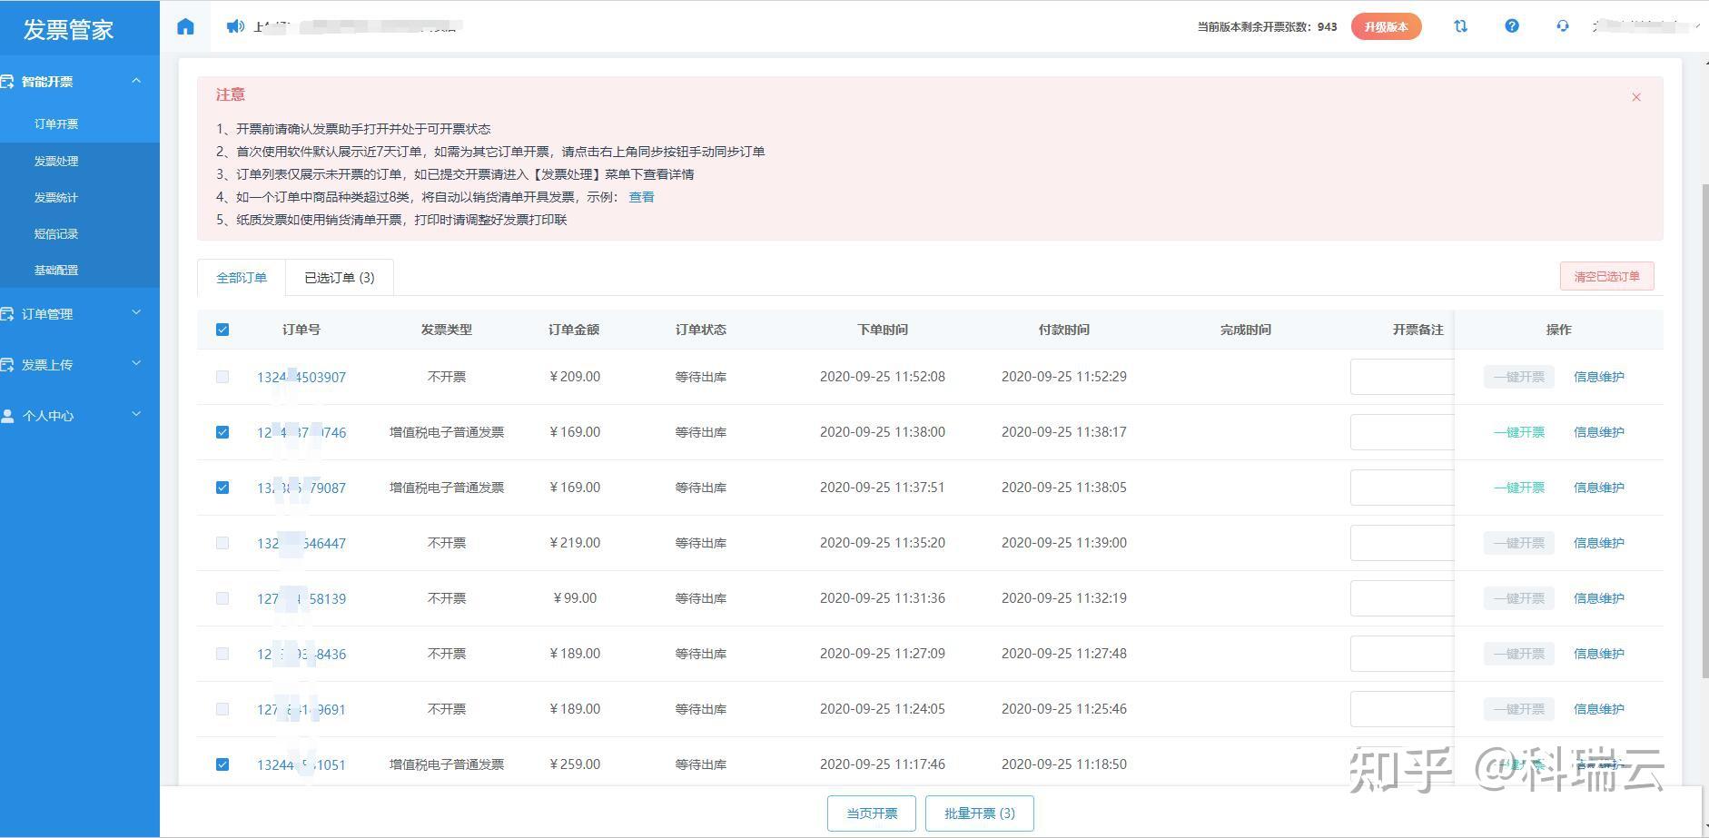Click 一键开票 for the 11:38:00 order
The width and height of the screenshot is (1709, 838).
1519,432
